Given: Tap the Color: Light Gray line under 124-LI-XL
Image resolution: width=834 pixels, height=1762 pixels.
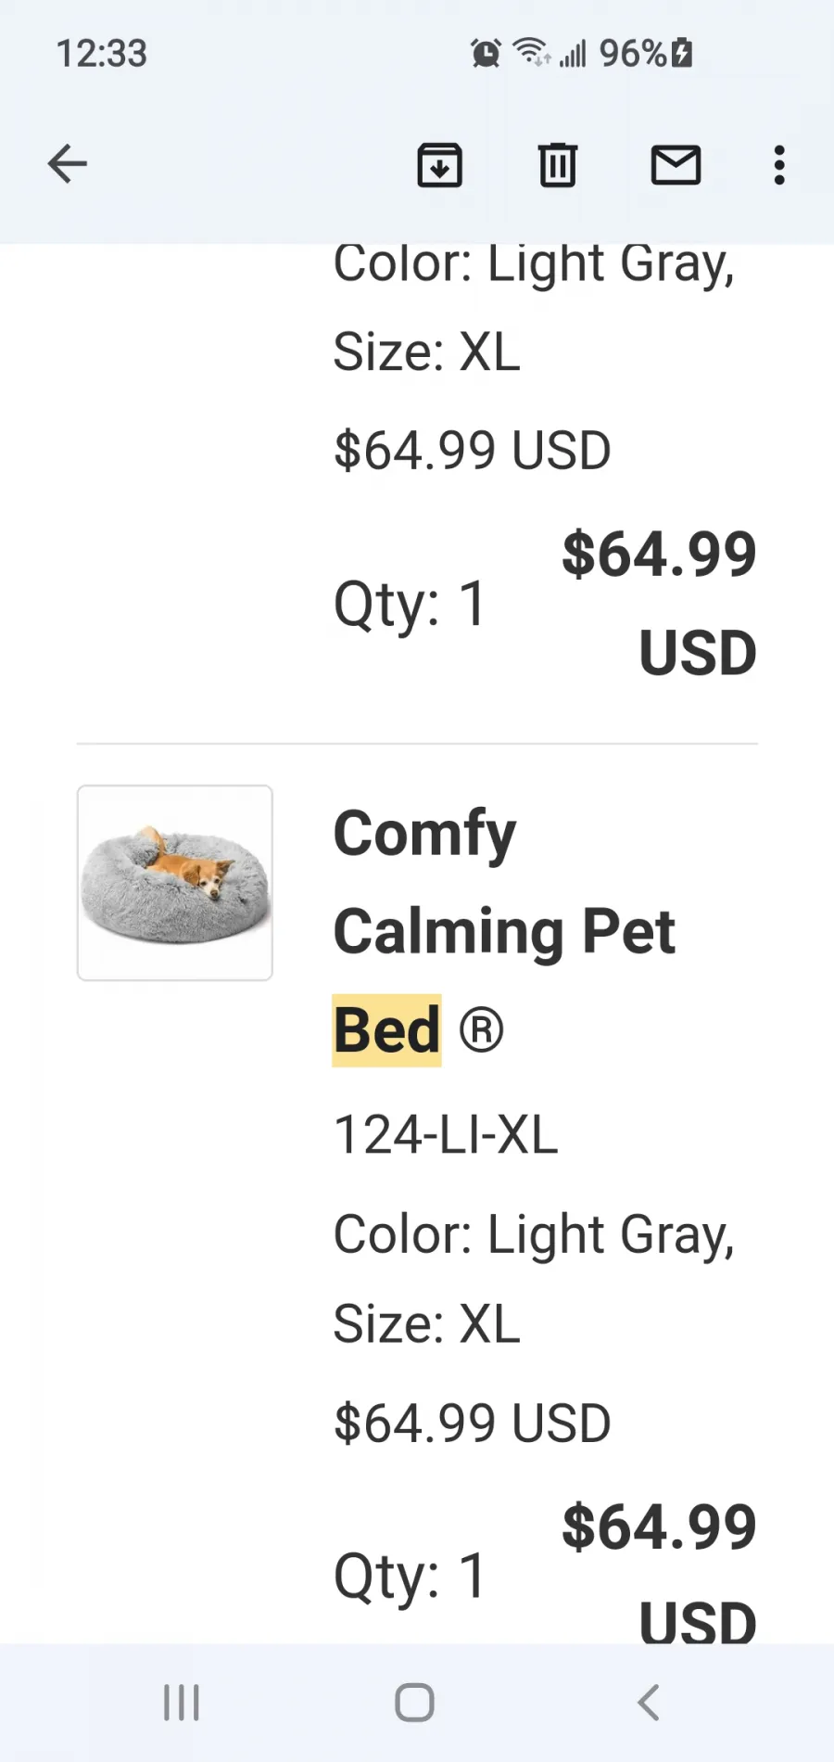Looking at the screenshot, I should [x=534, y=1235].
